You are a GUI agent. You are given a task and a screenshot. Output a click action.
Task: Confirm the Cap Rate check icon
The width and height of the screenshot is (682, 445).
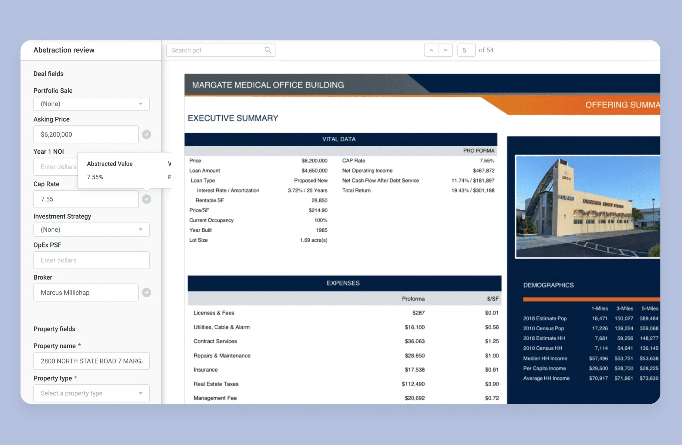146,199
